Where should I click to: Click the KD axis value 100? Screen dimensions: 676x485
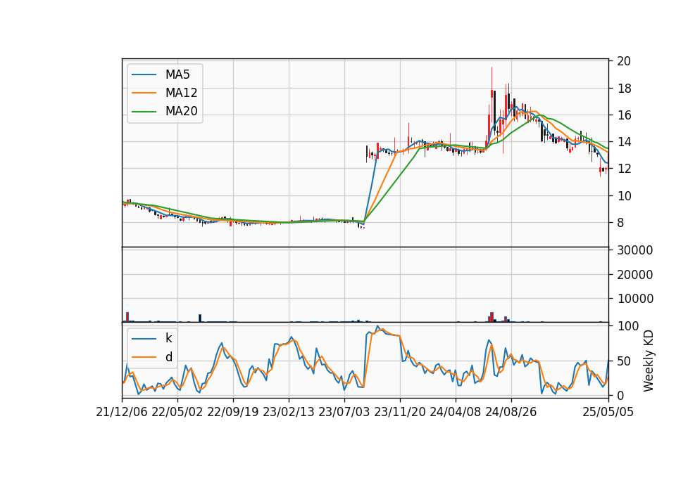[627, 326]
